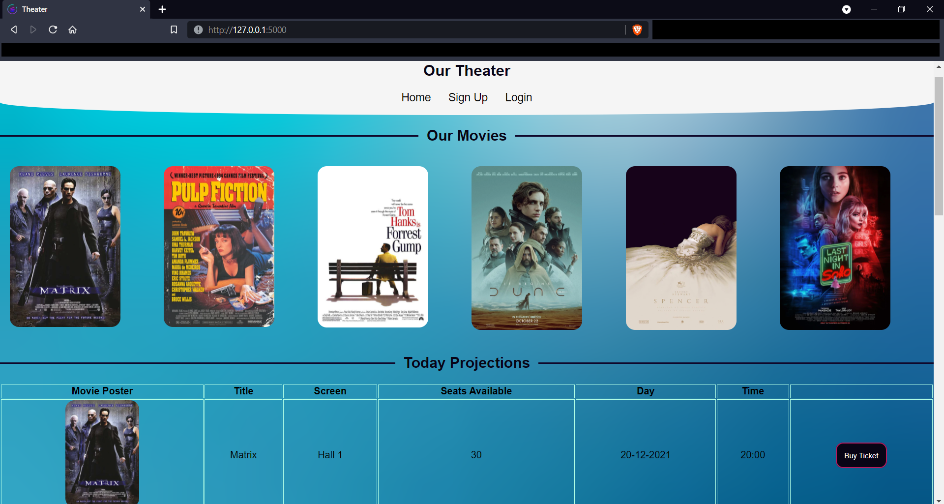944x504 pixels.
Task: Click the scrollbar down arrow
Action: [939, 500]
